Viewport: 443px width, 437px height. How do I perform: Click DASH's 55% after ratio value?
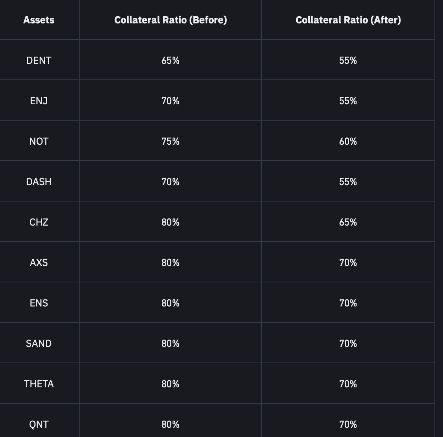coord(348,182)
